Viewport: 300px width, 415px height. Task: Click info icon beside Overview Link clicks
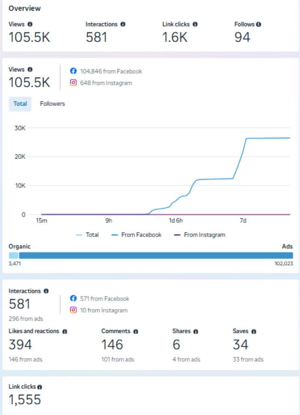pos(195,24)
